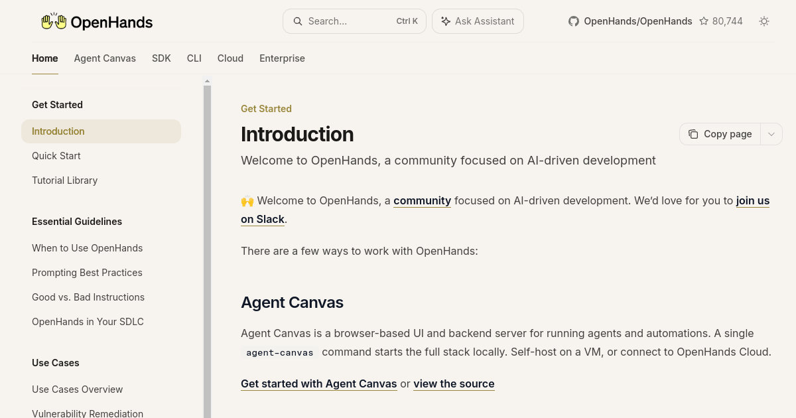Open Prompting Best Practices page
The height and width of the screenshot is (418, 796).
coord(101,273)
